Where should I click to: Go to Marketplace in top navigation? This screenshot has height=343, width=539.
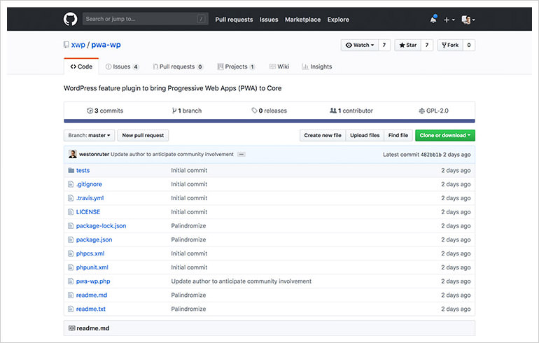tap(302, 20)
